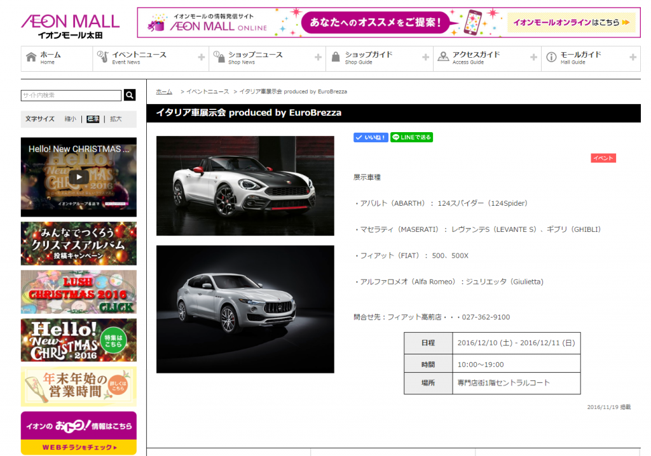Open the アクセスガイド menu item
This screenshot has width=651, height=456.
point(488,58)
